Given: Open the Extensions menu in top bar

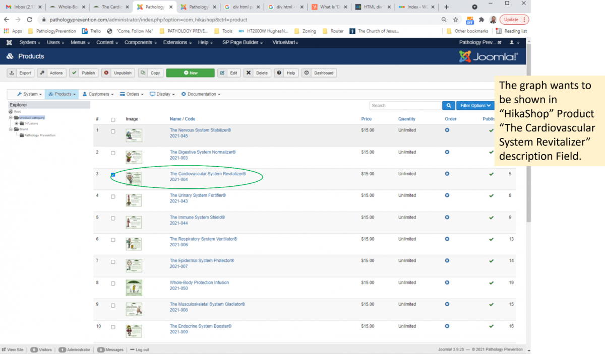Looking at the screenshot, I should [x=177, y=43].
